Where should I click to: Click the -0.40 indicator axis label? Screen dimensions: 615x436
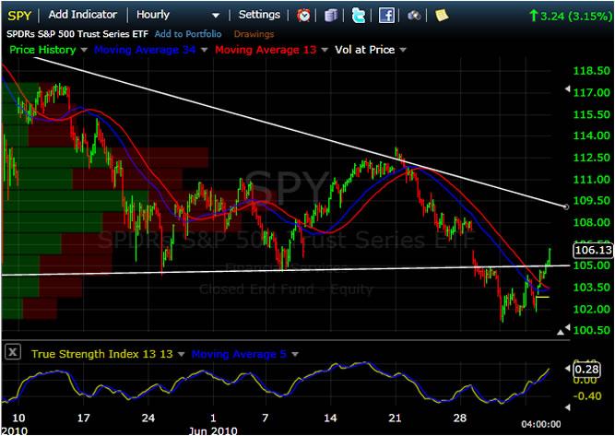coord(587,396)
